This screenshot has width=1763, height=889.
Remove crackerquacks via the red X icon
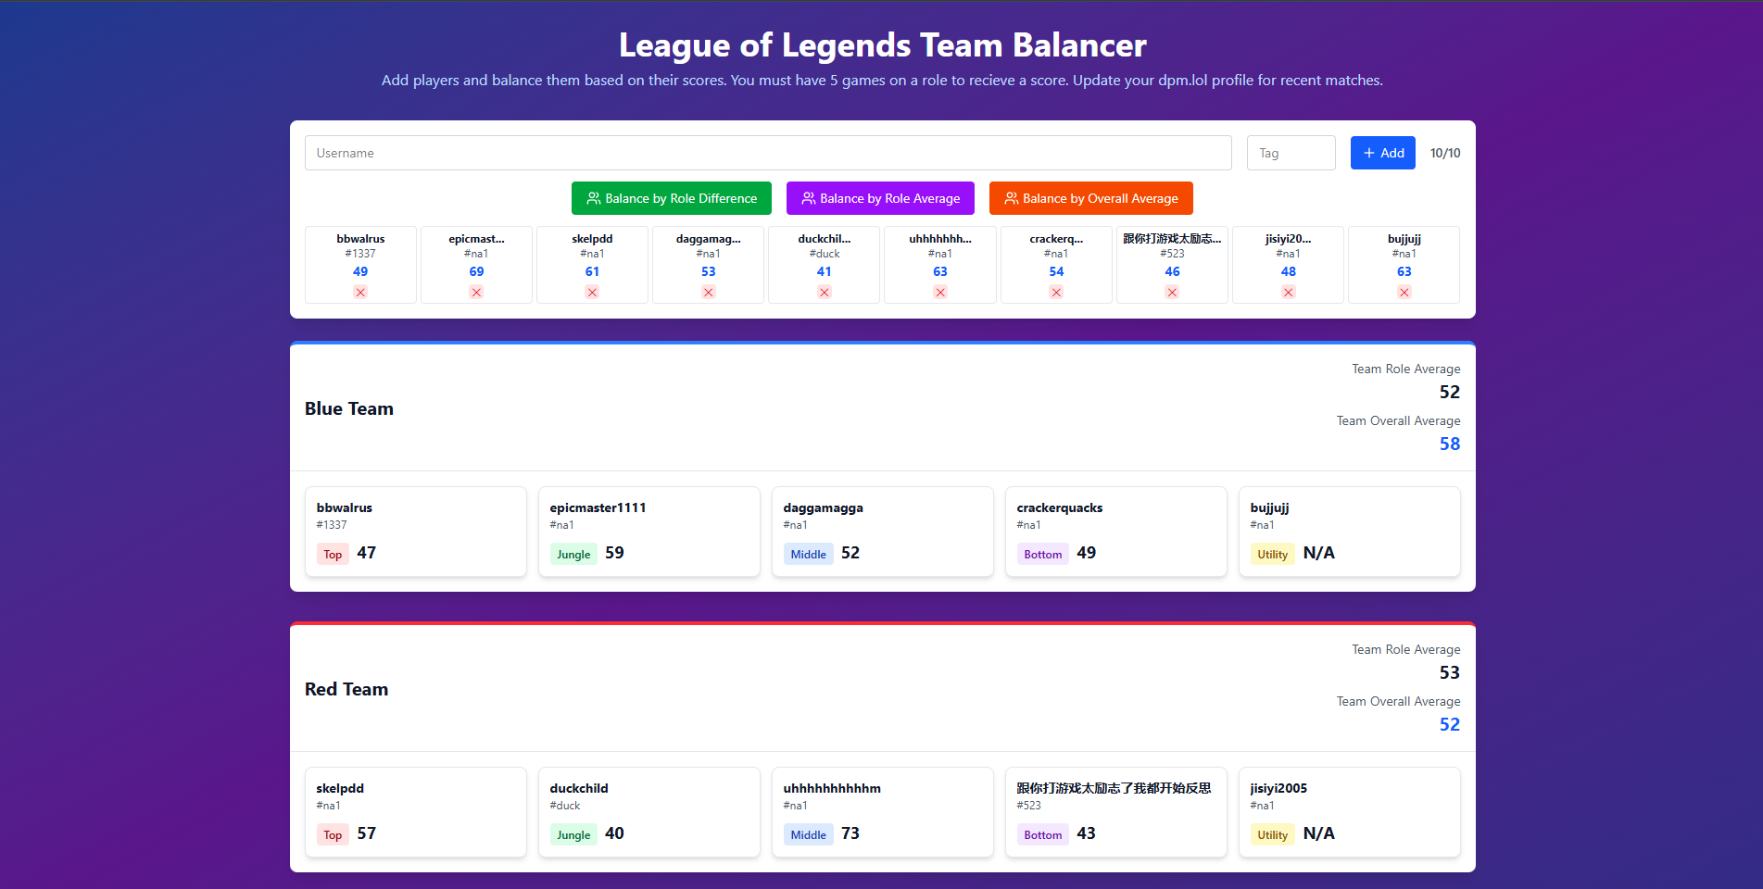(x=1056, y=292)
